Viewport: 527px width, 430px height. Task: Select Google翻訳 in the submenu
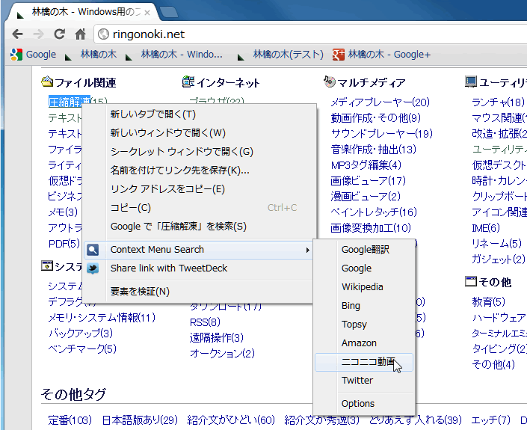[364, 250]
